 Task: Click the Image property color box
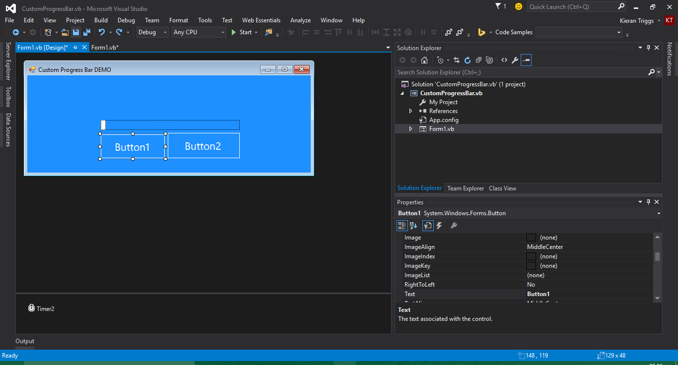[x=531, y=238]
